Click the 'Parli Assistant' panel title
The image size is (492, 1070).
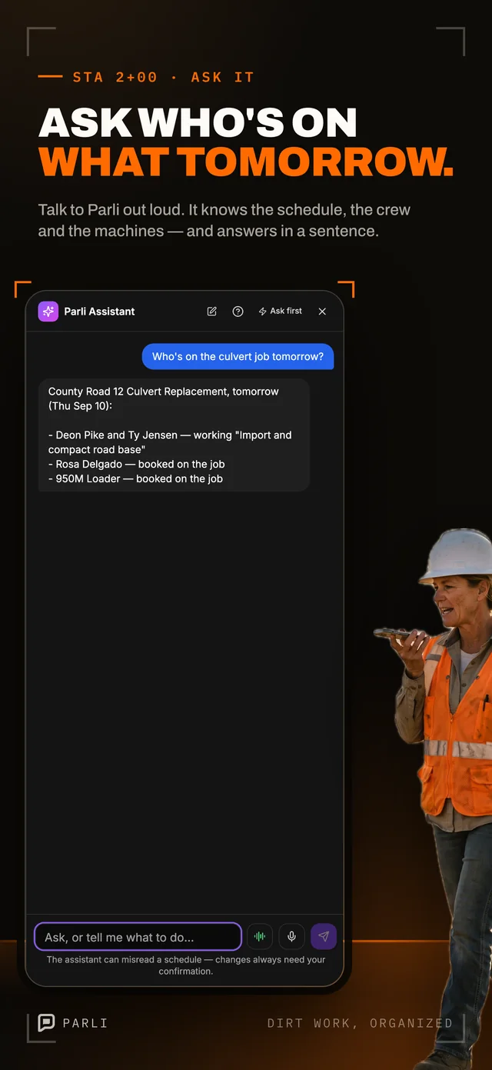99,312
